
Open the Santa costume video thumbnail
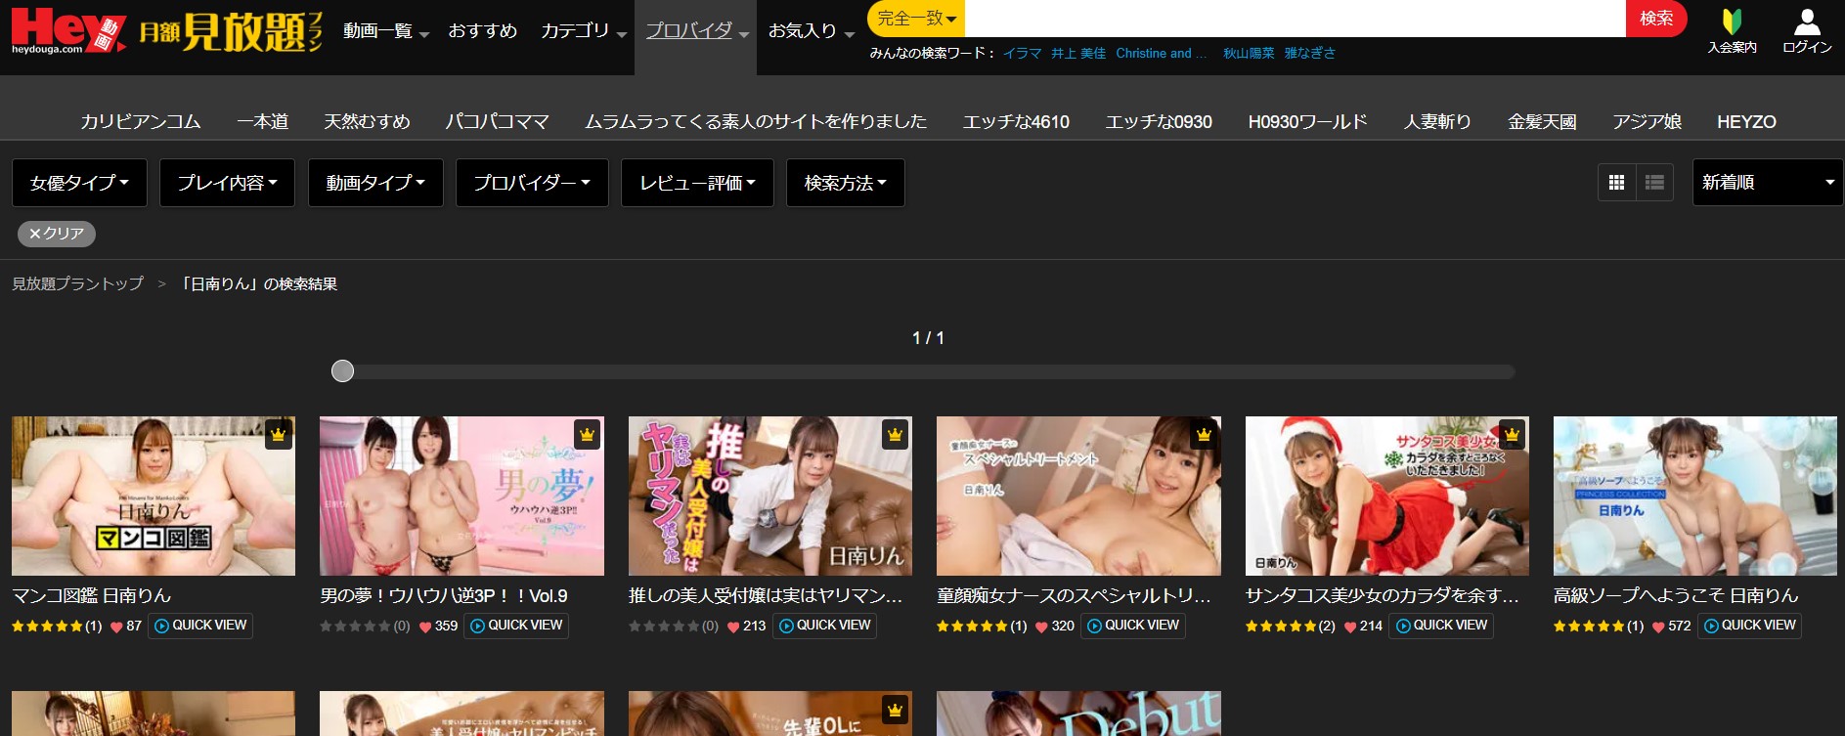click(1386, 497)
